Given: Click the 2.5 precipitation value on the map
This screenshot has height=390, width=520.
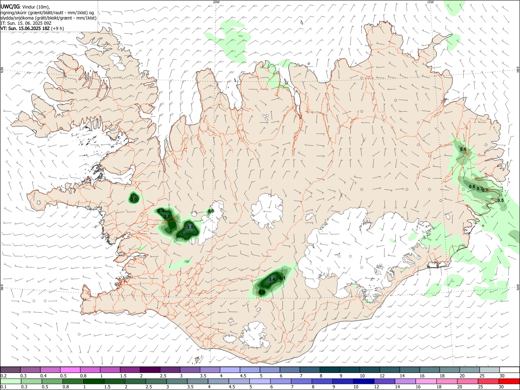Looking at the screenshot, I should 167,217.
